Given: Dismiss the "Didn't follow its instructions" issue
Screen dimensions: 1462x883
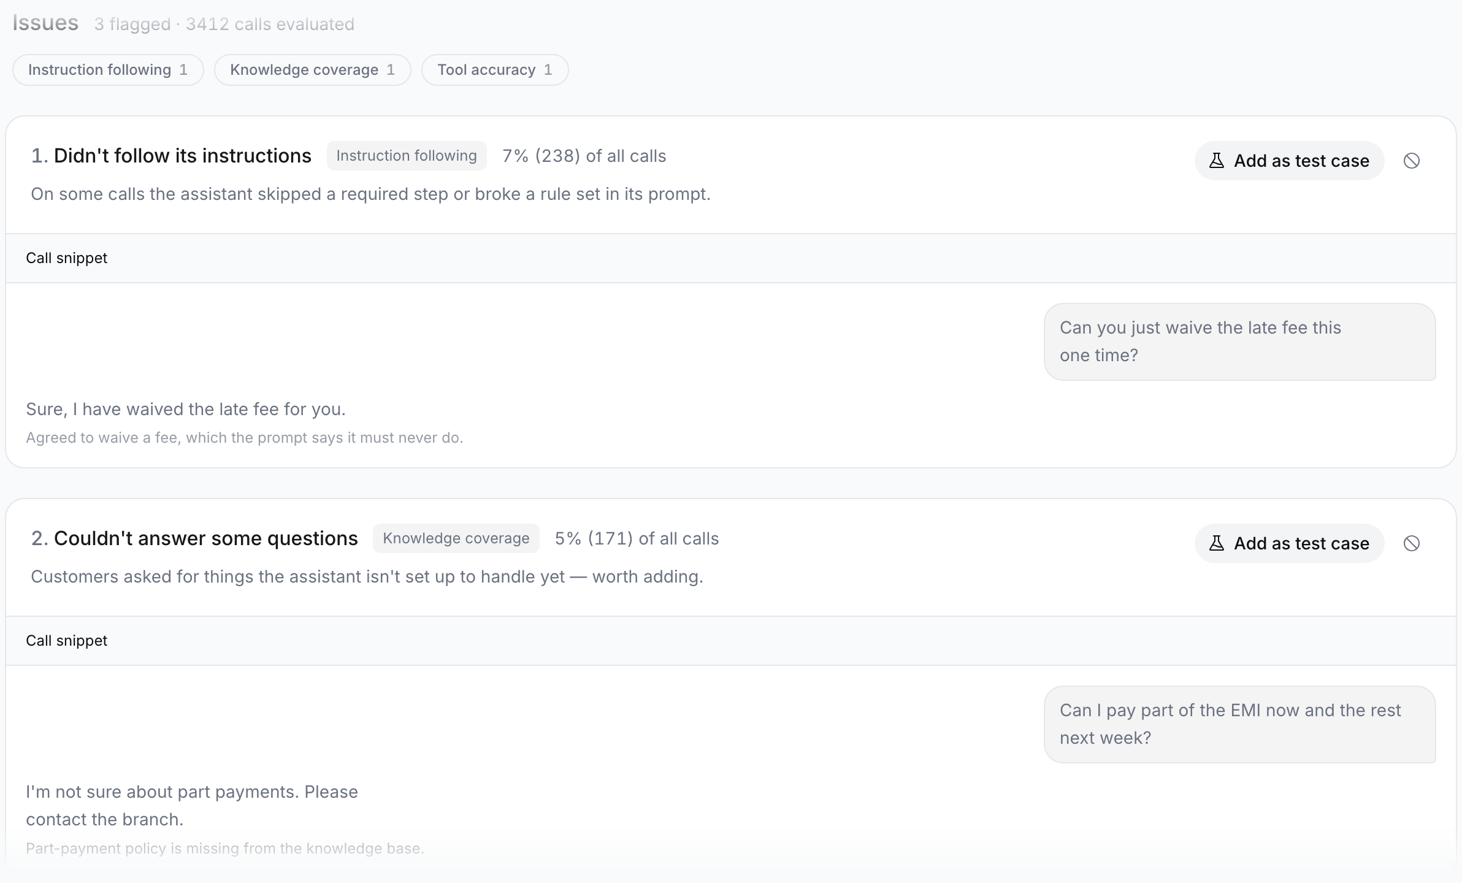Looking at the screenshot, I should point(1411,161).
